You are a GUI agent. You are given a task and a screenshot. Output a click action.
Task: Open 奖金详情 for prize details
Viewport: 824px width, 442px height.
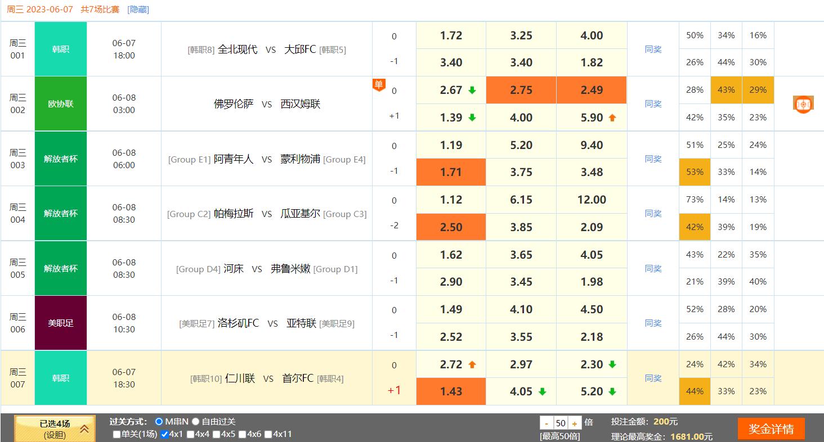pyautogui.click(x=772, y=428)
